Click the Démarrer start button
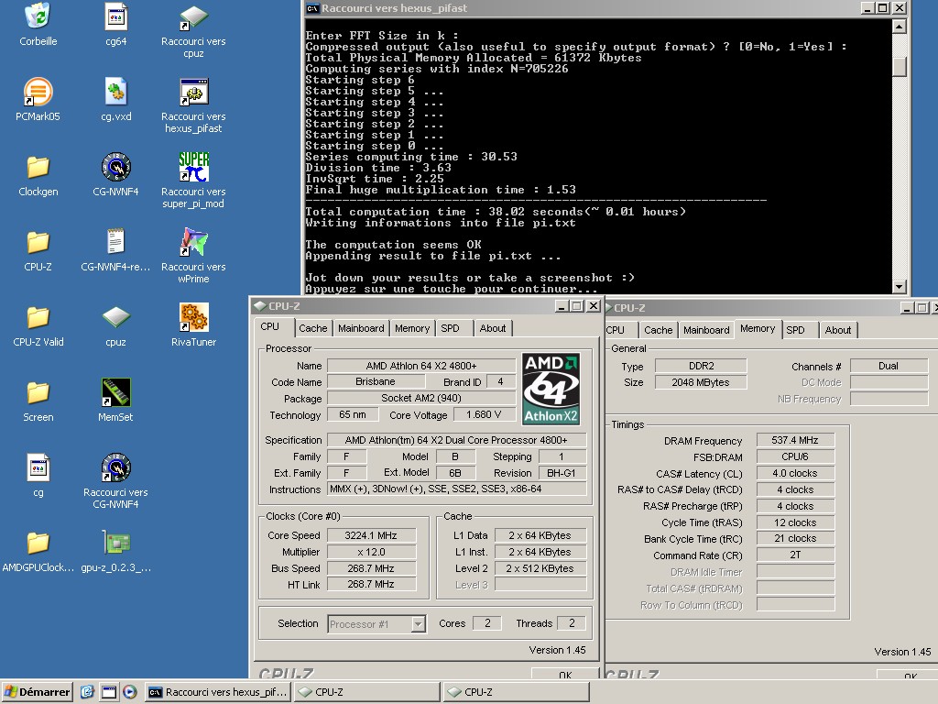938x704 pixels. pos(37,692)
